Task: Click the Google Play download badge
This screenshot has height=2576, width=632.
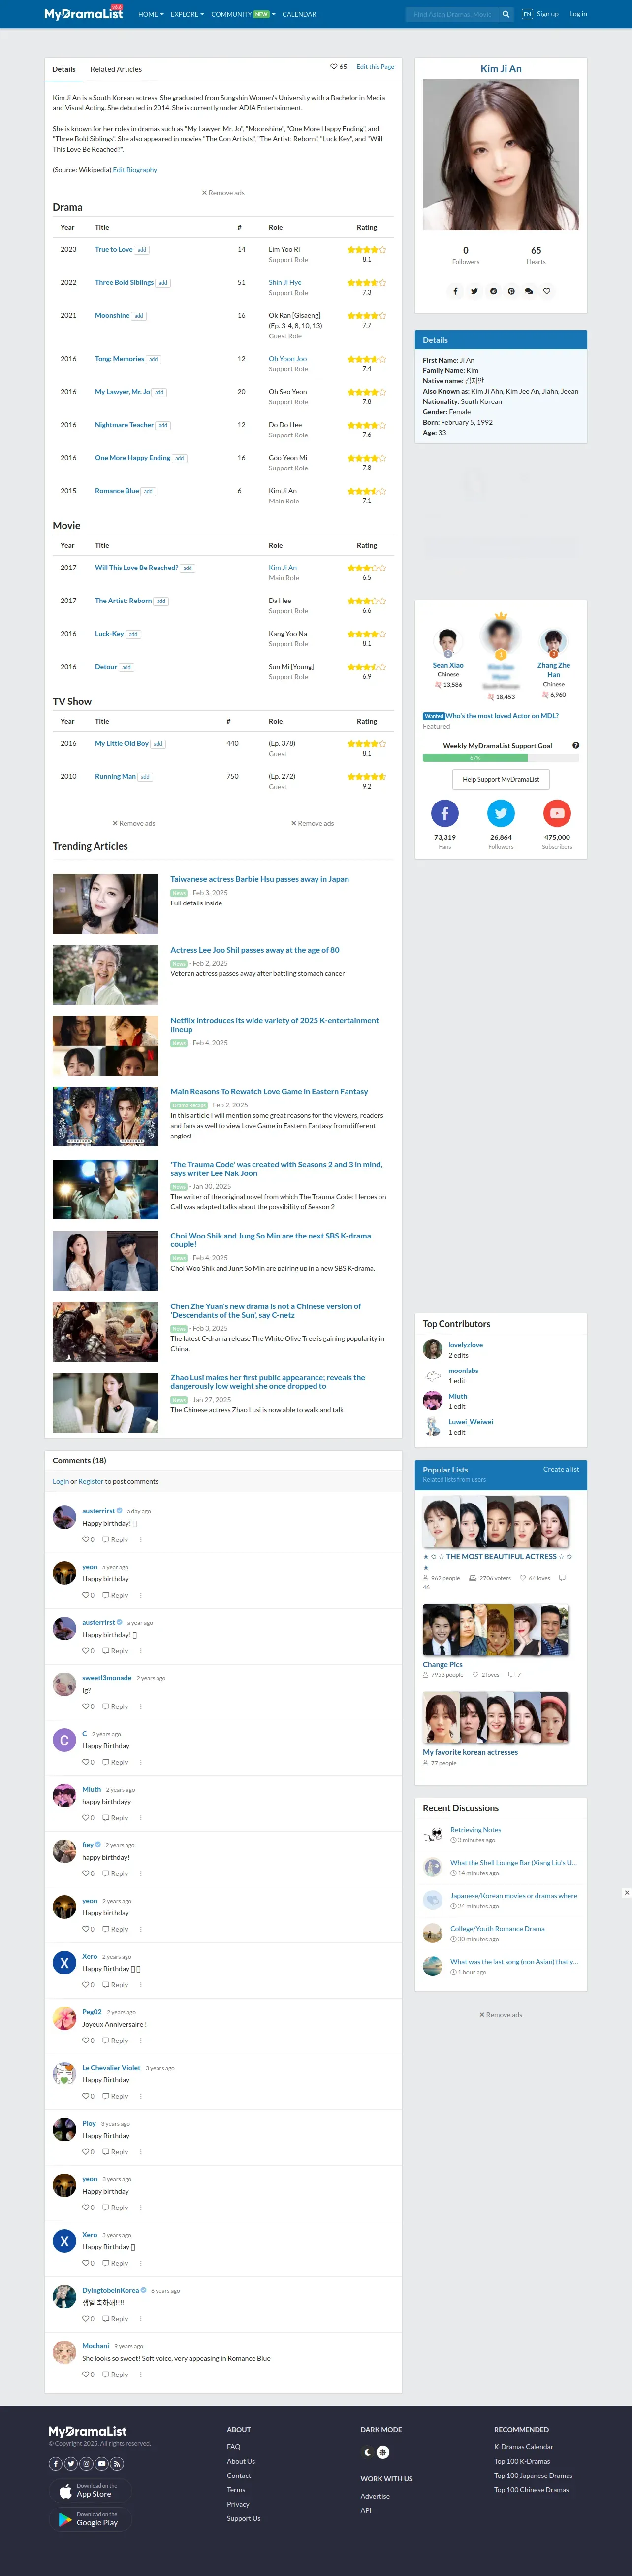Action: (91, 2518)
